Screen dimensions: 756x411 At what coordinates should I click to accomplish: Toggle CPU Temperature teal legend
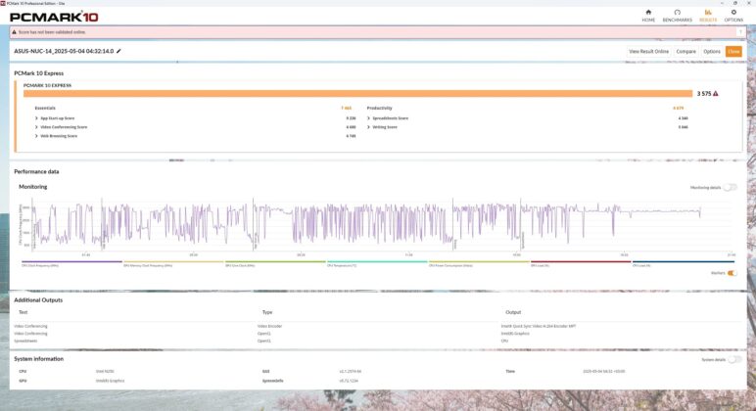(x=377, y=263)
